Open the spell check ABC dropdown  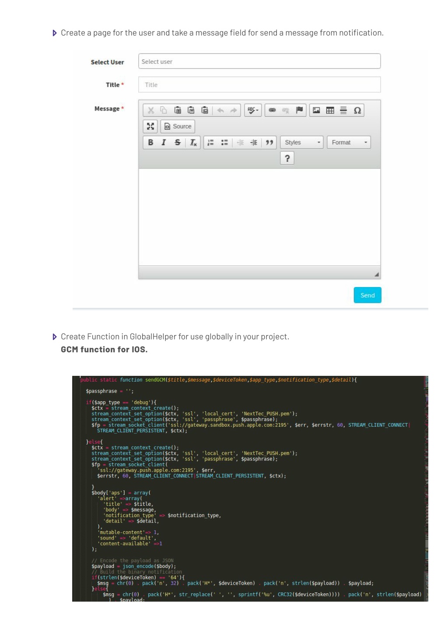(x=253, y=110)
